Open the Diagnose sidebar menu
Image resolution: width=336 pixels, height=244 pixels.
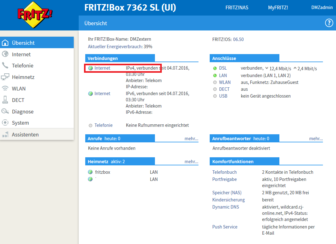[x=37, y=111]
